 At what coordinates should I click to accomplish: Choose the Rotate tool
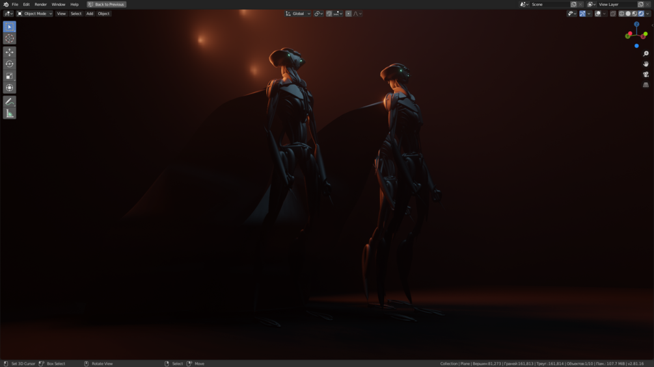click(x=9, y=64)
